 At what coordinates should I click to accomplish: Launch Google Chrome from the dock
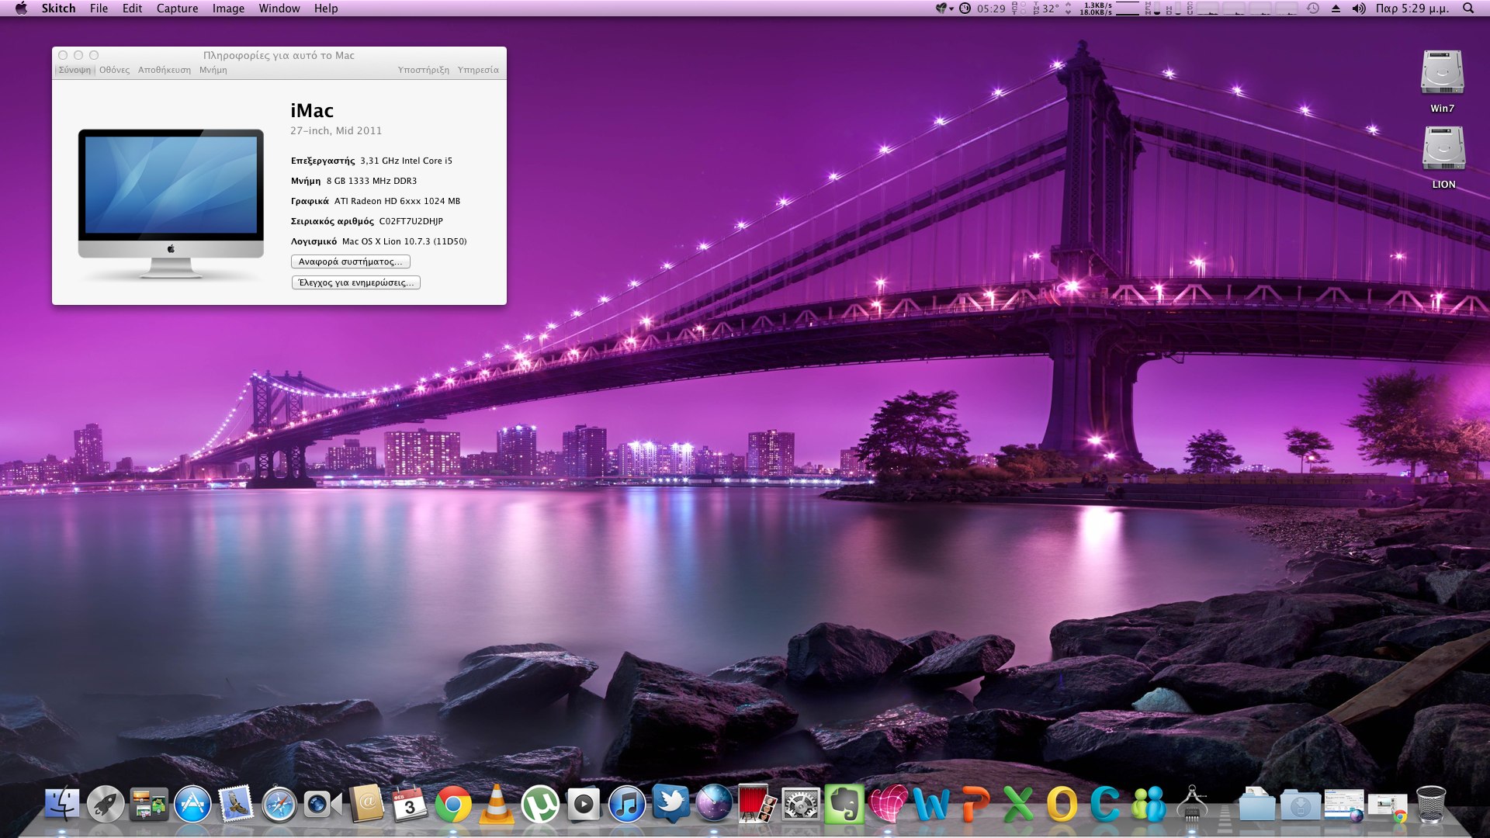coord(453,805)
